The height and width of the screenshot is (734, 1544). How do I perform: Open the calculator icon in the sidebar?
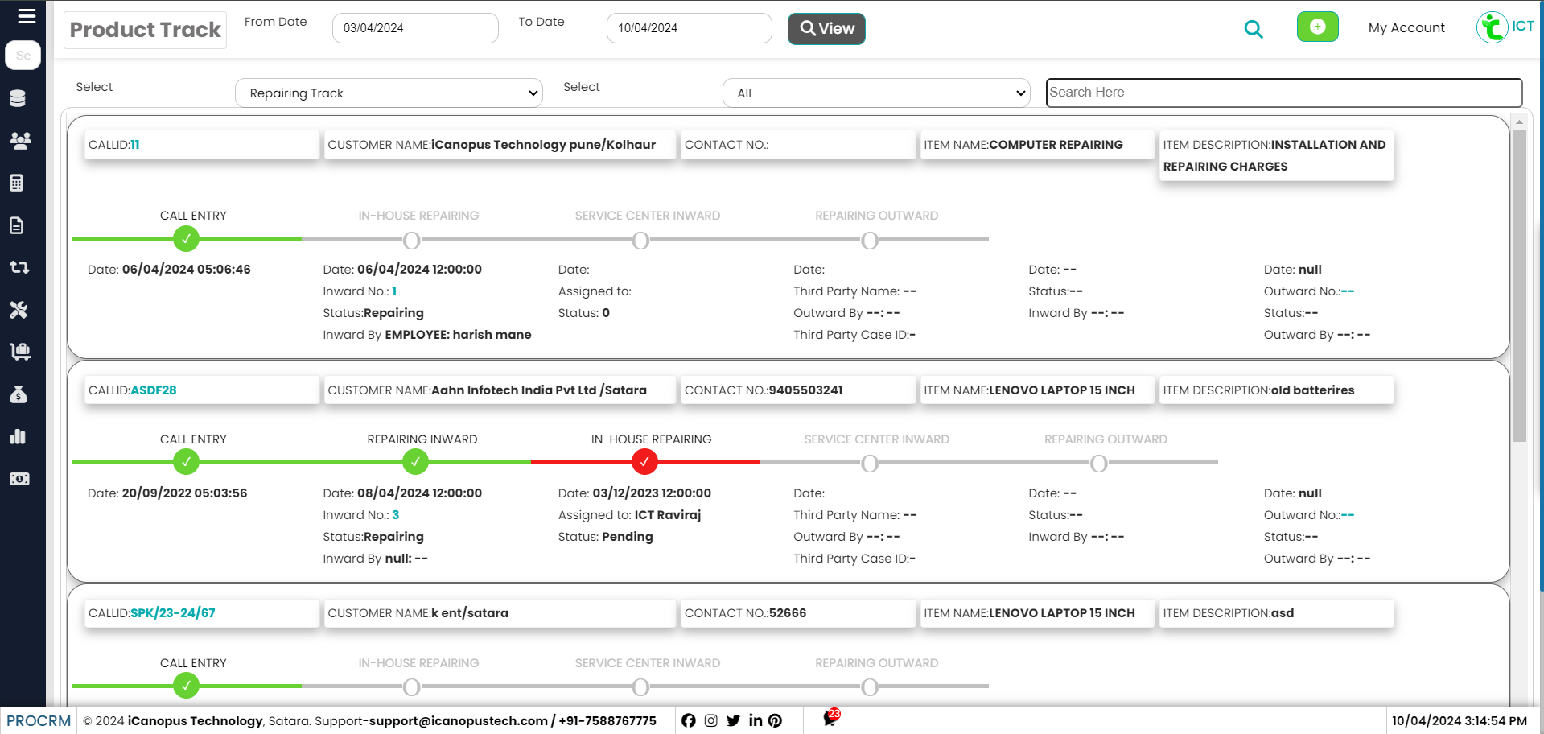[x=19, y=183]
